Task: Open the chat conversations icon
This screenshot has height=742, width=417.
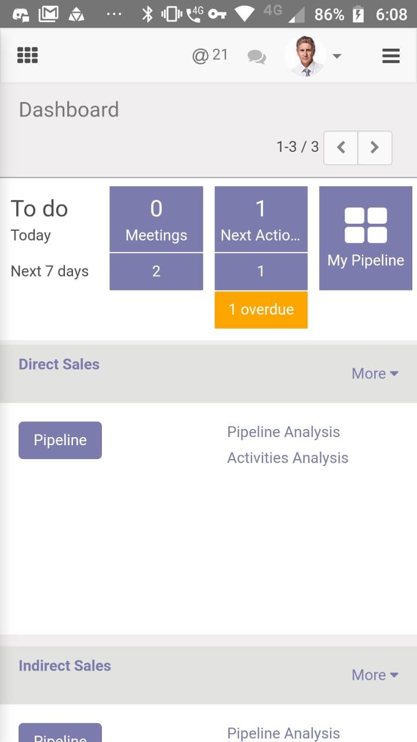Action: pos(257,56)
